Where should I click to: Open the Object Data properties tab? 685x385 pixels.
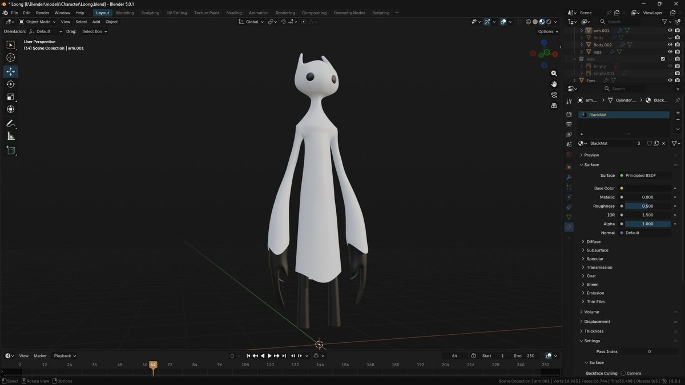pyautogui.click(x=569, y=217)
